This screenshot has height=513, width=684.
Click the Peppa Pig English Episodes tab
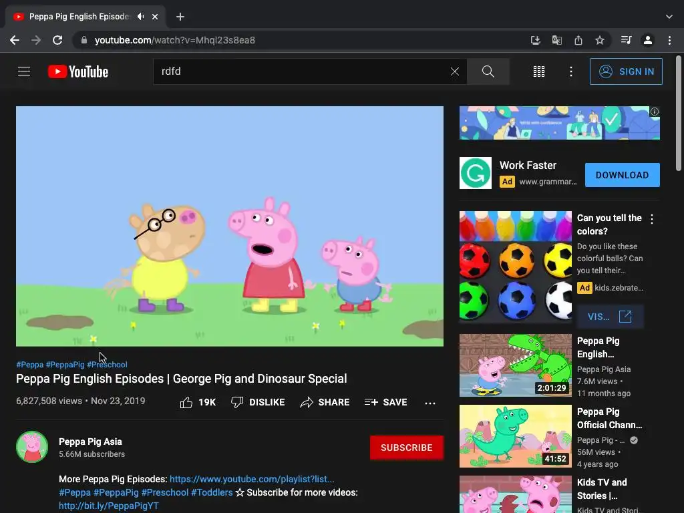(85, 17)
